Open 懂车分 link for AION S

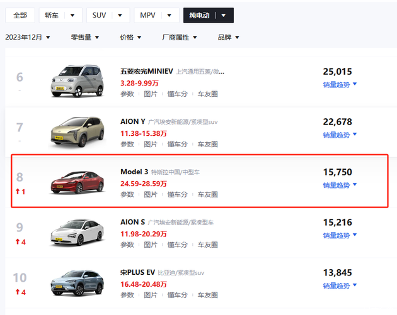[178, 245]
